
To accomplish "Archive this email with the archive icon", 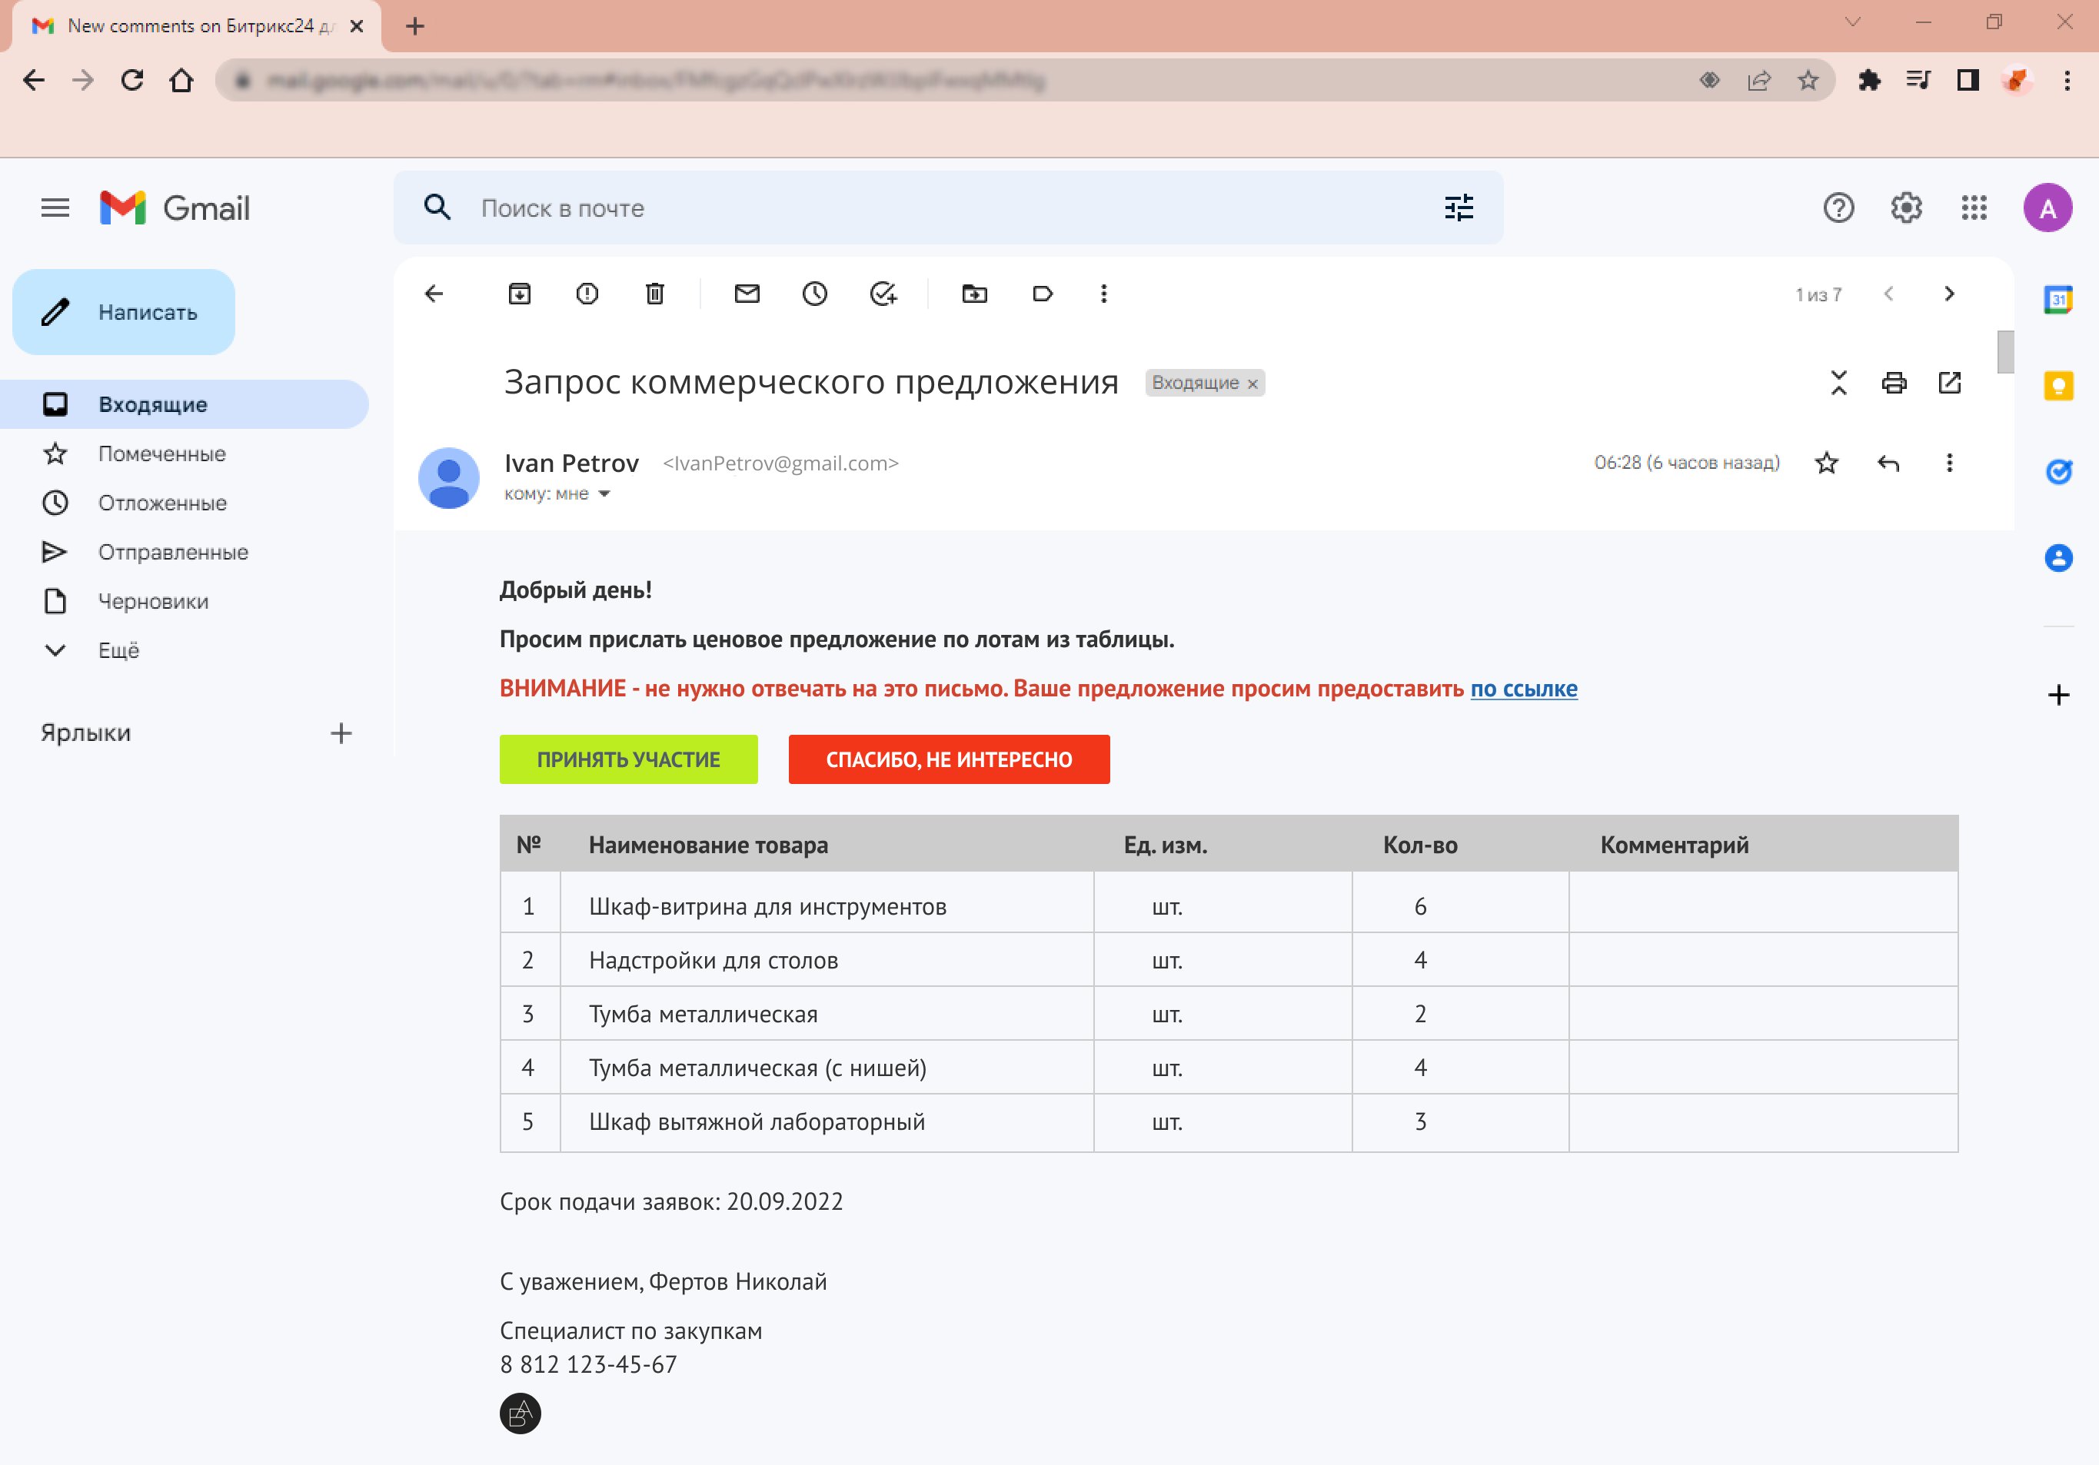I will [519, 294].
